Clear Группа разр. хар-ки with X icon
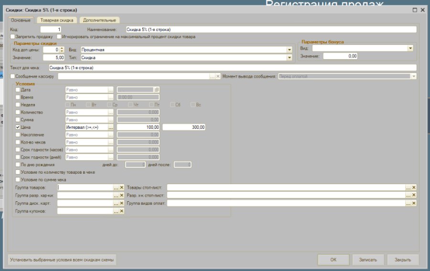 tap(122, 196)
